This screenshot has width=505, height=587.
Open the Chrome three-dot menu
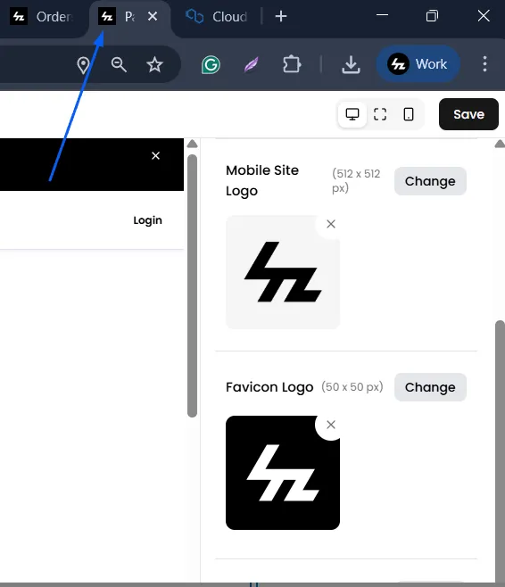484,64
